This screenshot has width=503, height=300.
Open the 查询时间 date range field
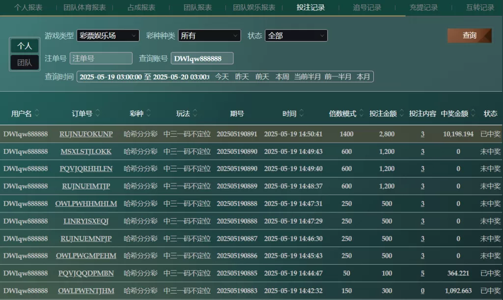(144, 77)
